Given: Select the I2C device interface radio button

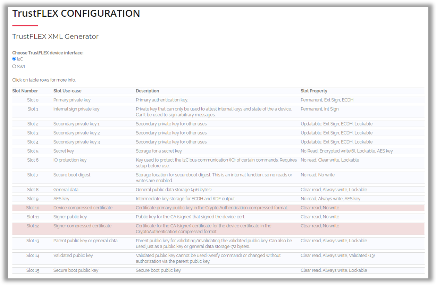Looking at the screenshot, I should [14, 59].
